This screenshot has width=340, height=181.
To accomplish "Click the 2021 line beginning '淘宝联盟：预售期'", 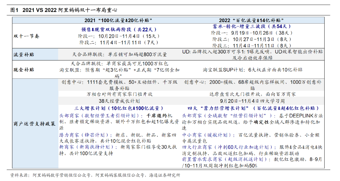I will (120, 73).
